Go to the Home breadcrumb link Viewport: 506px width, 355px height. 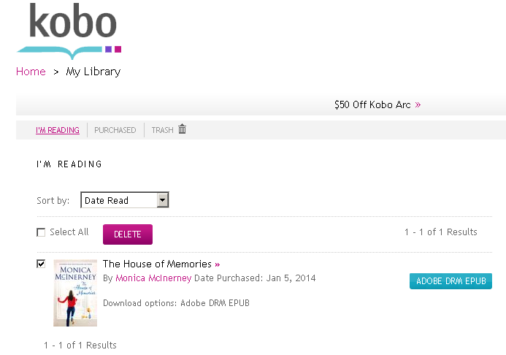pos(31,72)
